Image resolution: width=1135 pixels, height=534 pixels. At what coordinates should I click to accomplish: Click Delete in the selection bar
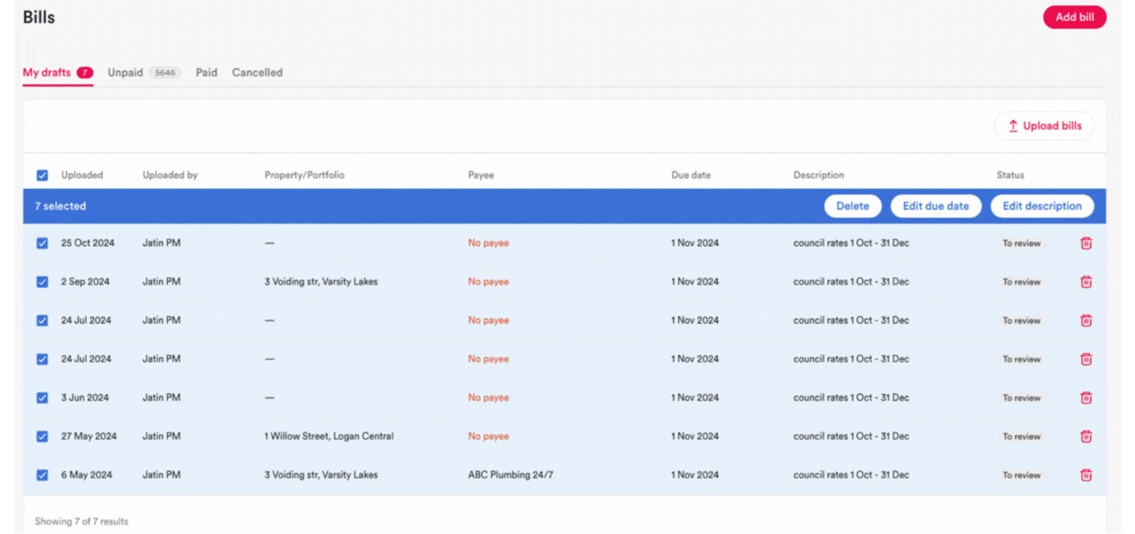(853, 206)
